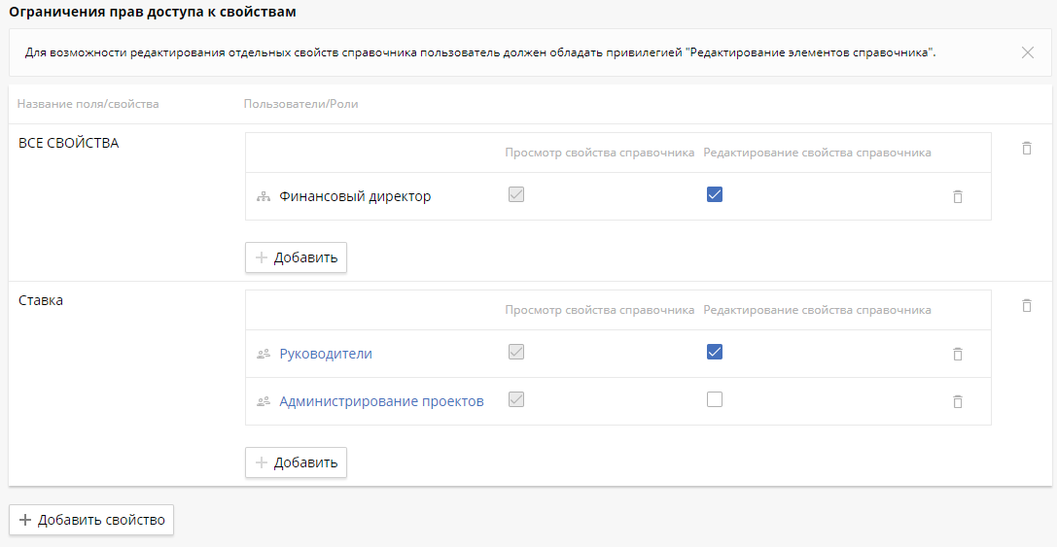Click the org-chart icon beside Финансовый директор
1057x547 pixels.
[264, 197]
